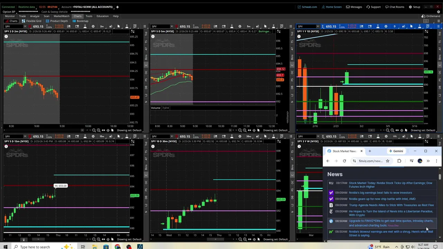
Task: Click red color link swatch on SPY 30m chart
Action: 177,136
